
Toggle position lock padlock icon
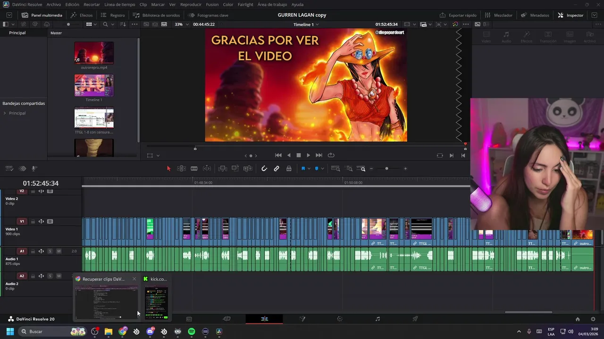tap(289, 169)
